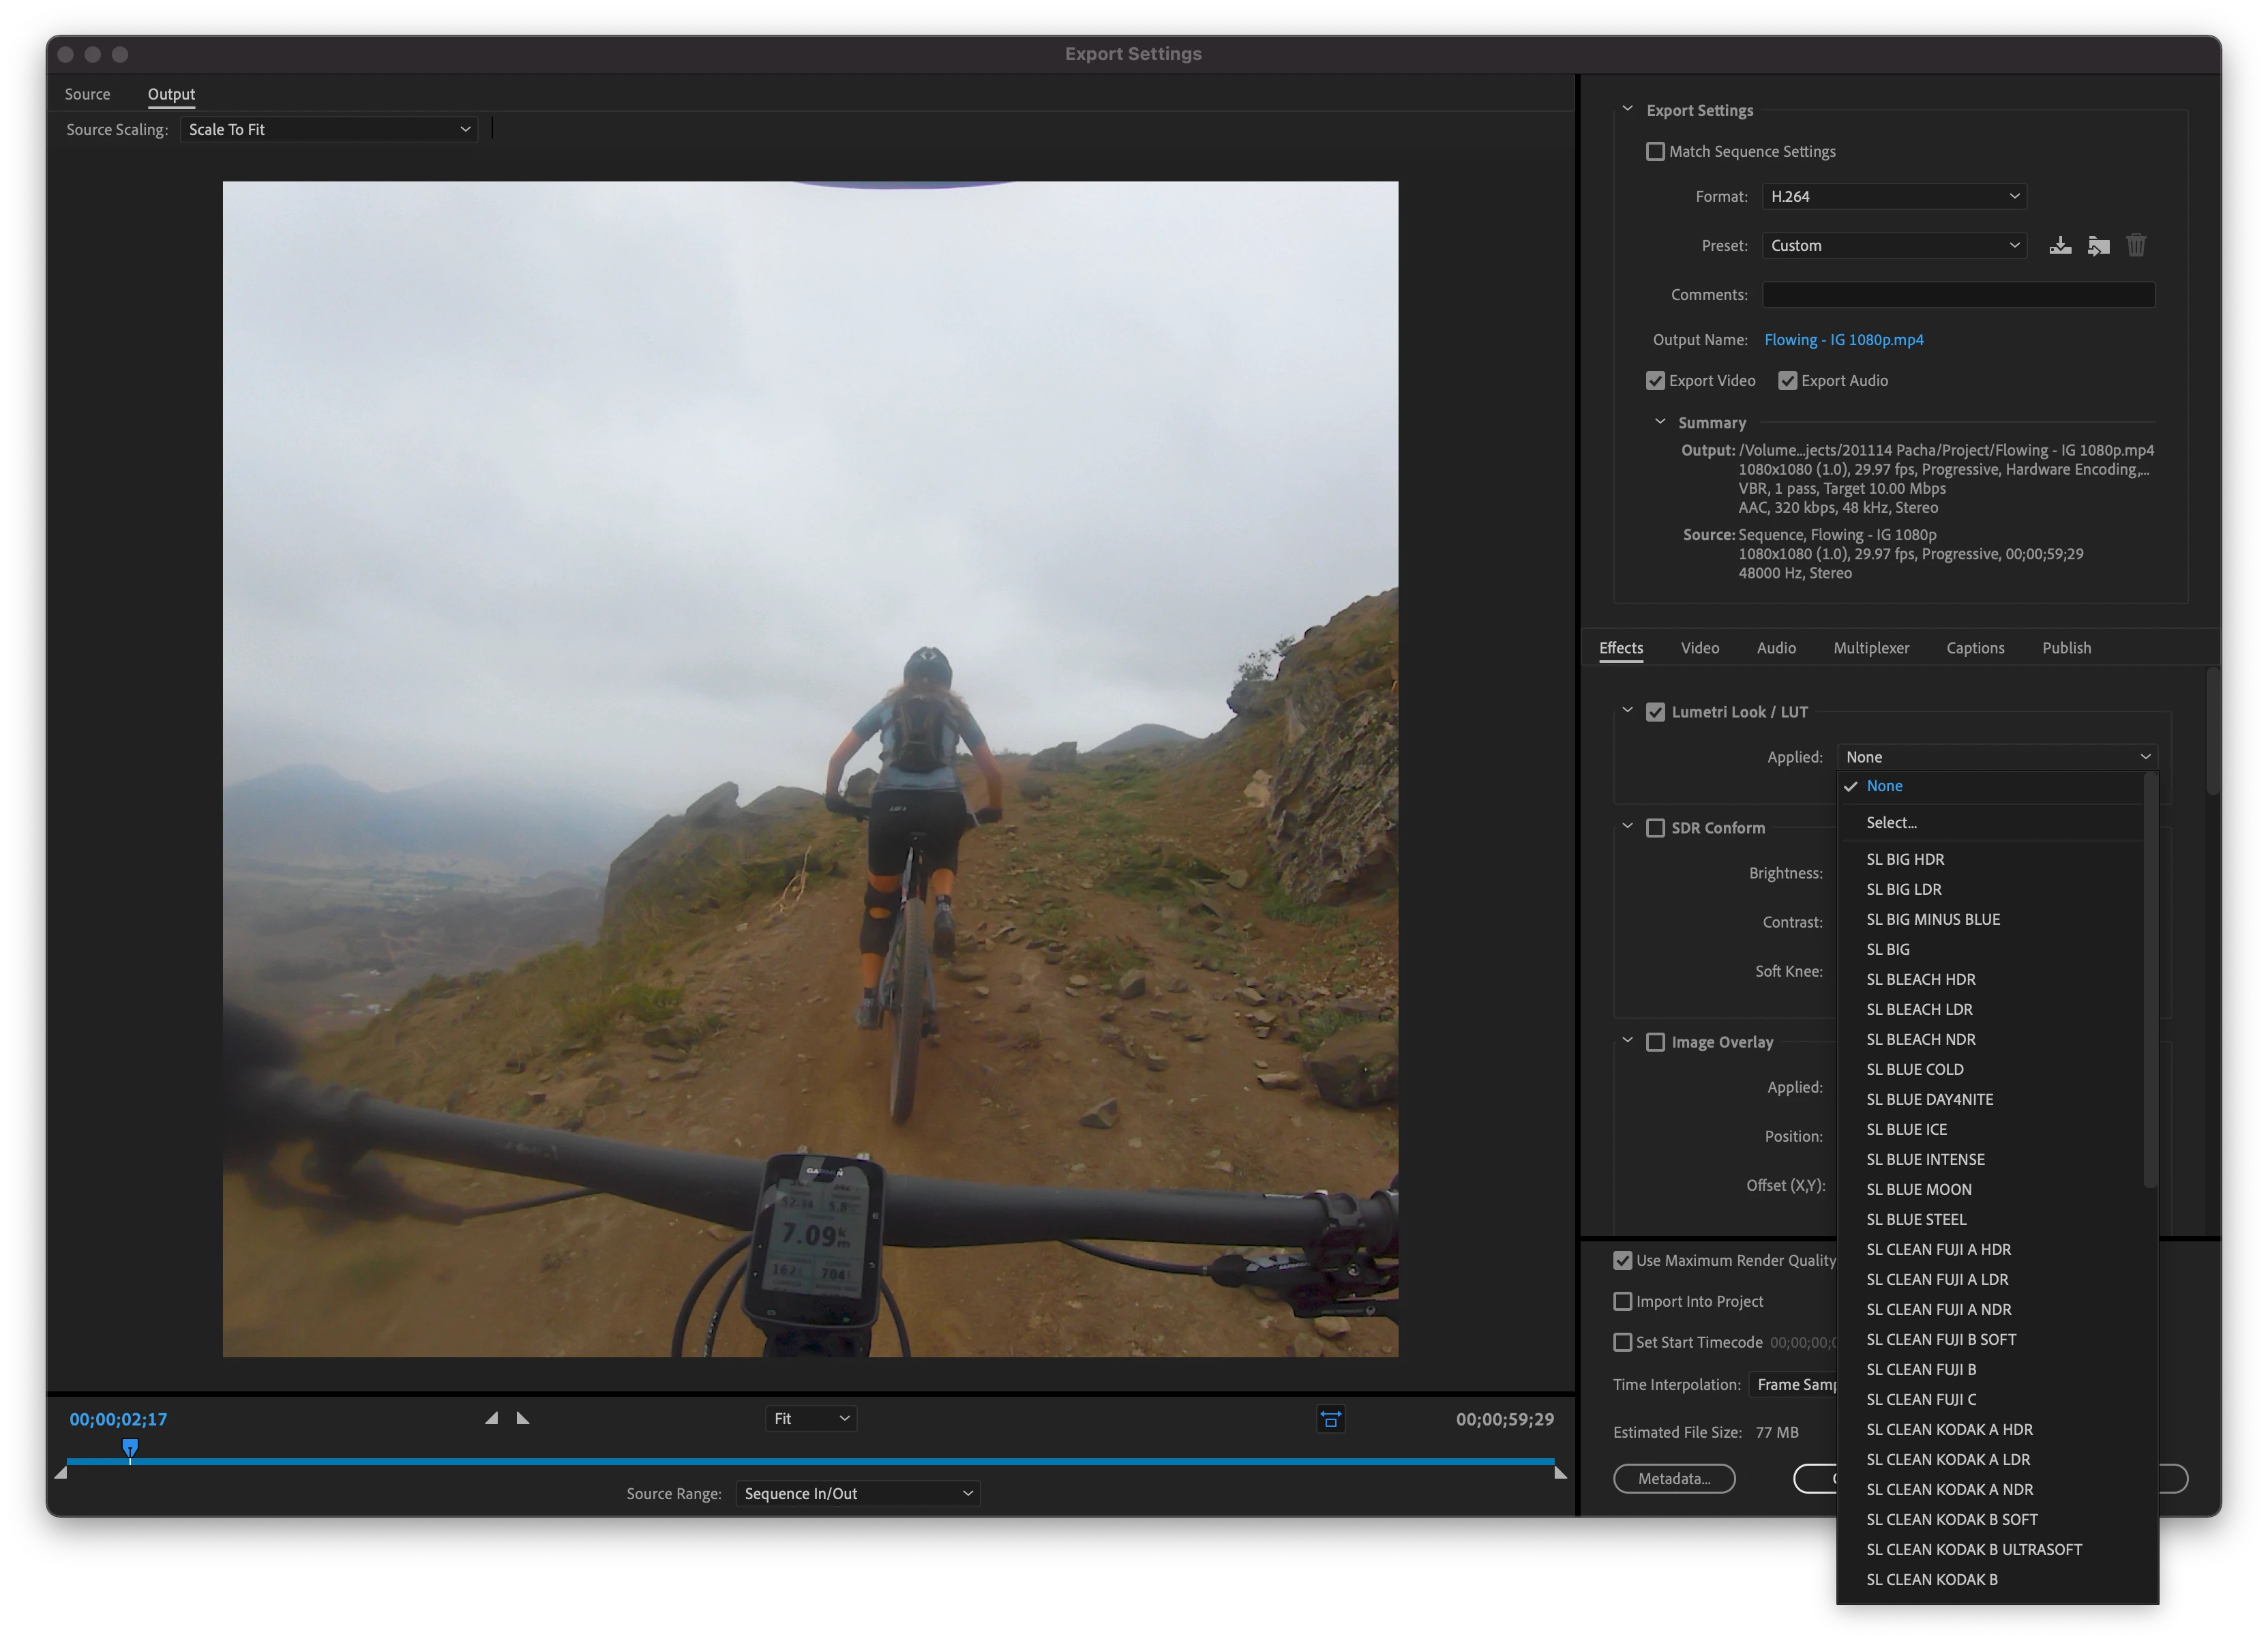Click the Set In Point marker icon
2268x1641 pixels.
[x=491, y=1418]
